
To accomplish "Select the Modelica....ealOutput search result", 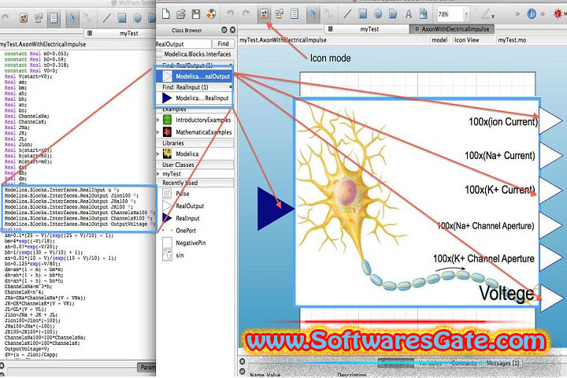I will 195,76.
